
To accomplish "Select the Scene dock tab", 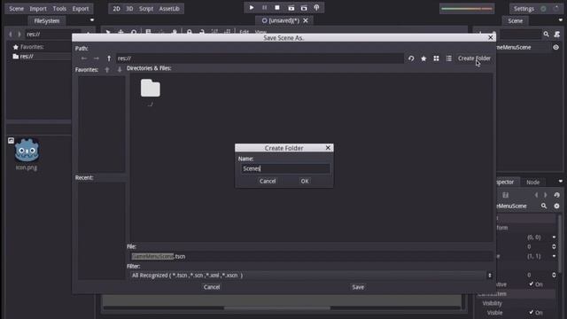I will point(516,20).
